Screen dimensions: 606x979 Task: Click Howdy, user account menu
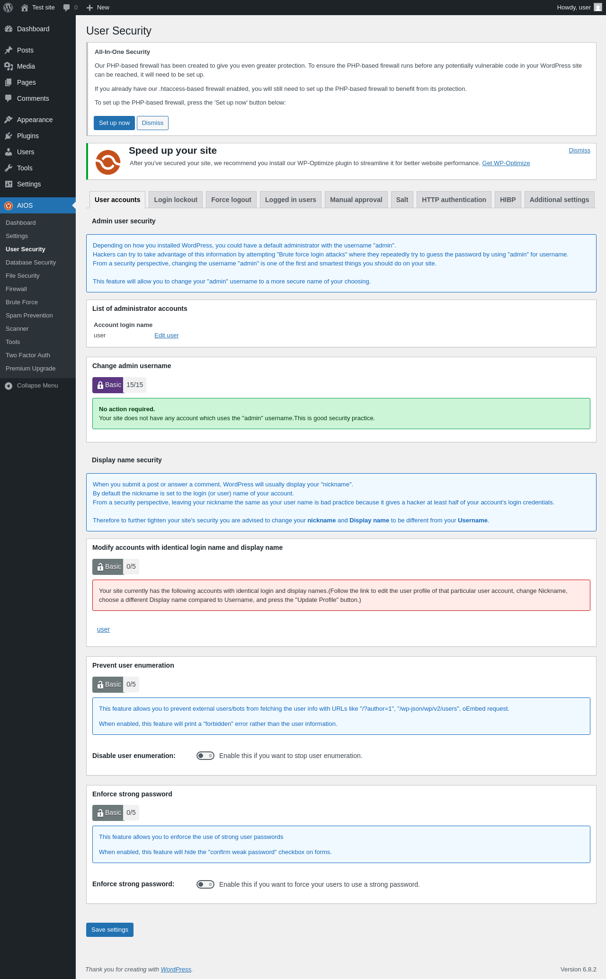coord(579,8)
